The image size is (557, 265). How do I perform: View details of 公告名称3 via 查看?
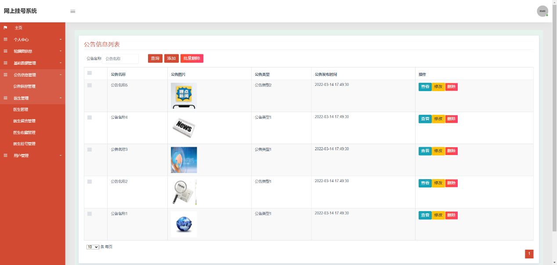pos(425,151)
